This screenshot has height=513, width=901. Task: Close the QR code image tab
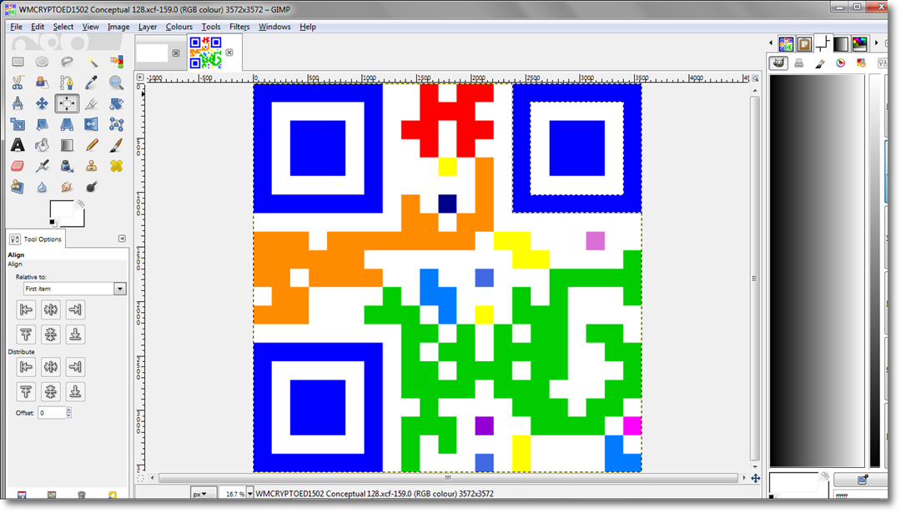click(229, 53)
